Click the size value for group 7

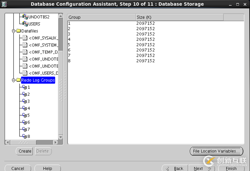tap(146, 55)
